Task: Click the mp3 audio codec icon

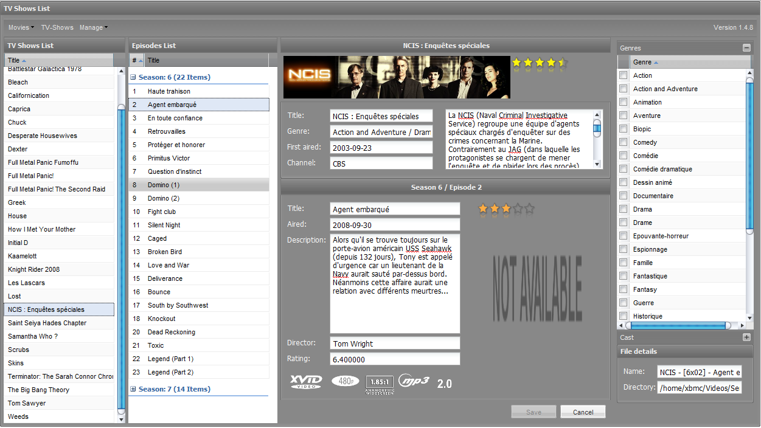Action: click(414, 381)
